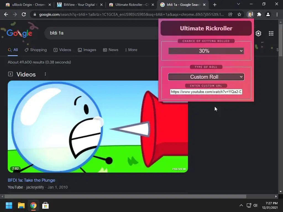Open BFDI 1a: Take the Plunge link
The height and width of the screenshot is (212, 283).
click(32, 180)
